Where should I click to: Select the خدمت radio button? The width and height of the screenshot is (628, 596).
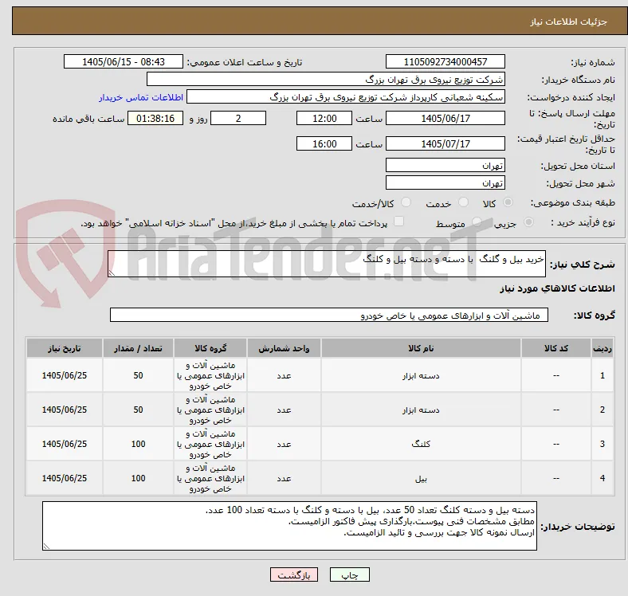(463, 202)
